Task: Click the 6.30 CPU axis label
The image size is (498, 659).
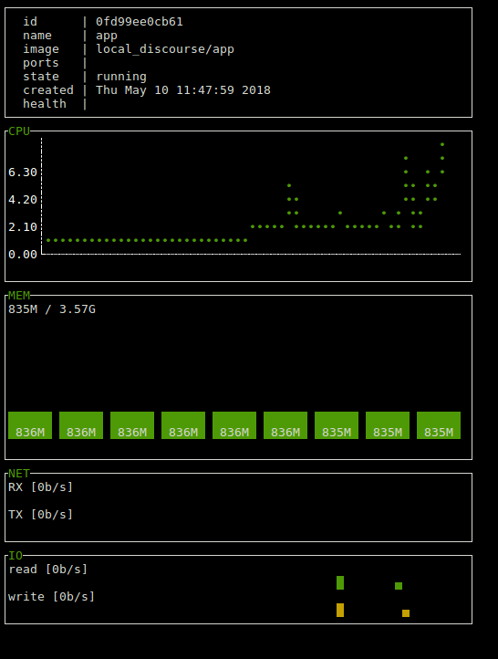Action: pyautogui.click(x=23, y=173)
